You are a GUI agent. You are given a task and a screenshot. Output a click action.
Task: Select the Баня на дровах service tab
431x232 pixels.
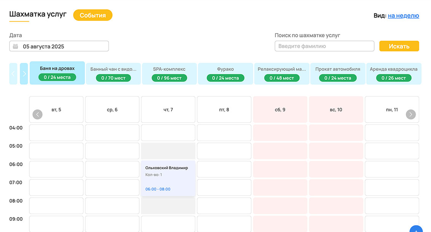[x=57, y=73]
